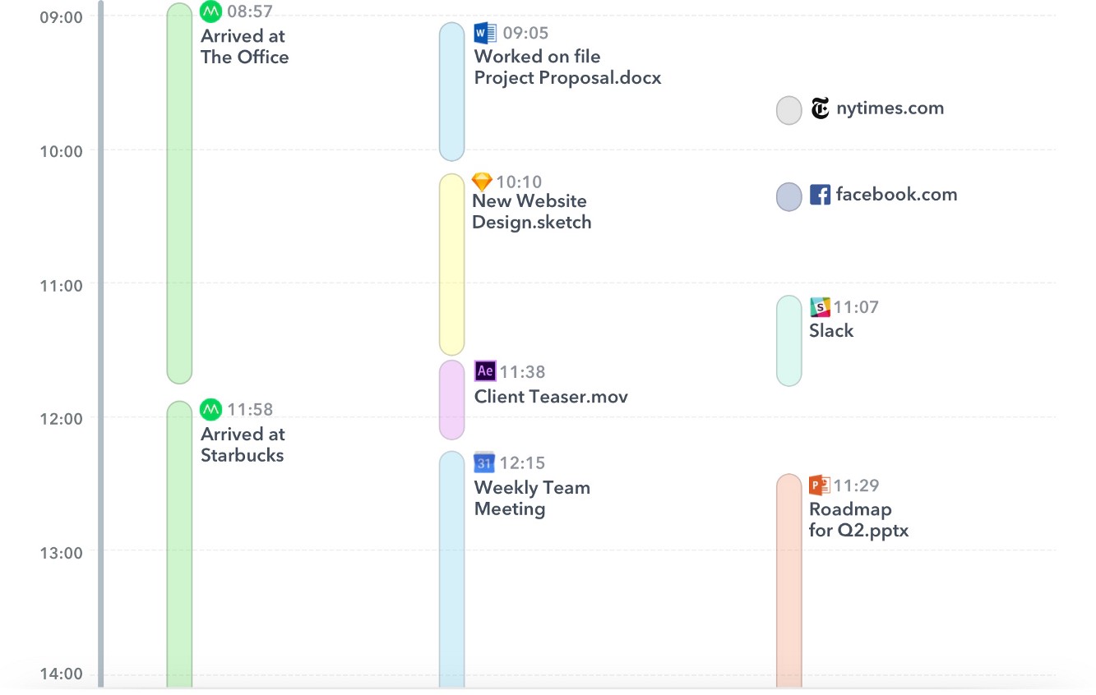Screen dimensions: 1096x695
Task: Select the yellow New Website Design timeline bar
Action: pyautogui.click(x=451, y=264)
